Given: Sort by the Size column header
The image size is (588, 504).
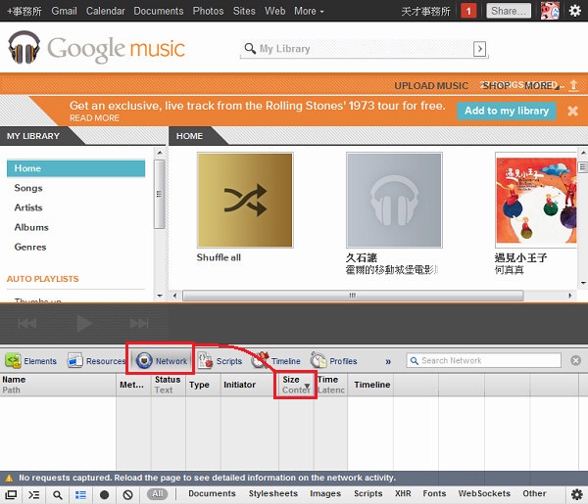Looking at the screenshot, I should tap(296, 385).
